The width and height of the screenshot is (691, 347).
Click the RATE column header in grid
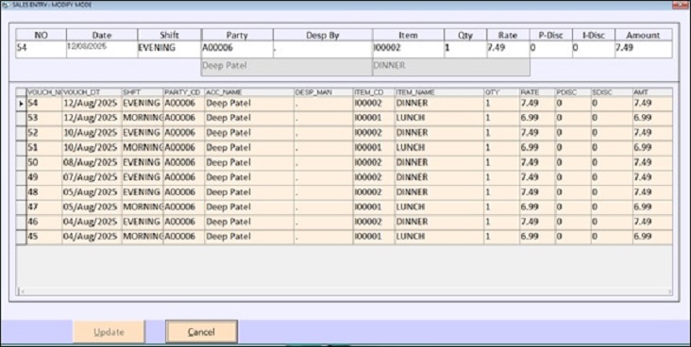537,92
